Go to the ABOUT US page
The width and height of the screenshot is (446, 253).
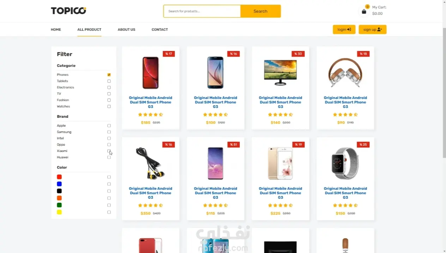click(126, 30)
